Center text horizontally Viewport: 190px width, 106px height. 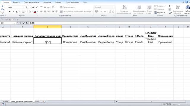click(x=45, y=11)
